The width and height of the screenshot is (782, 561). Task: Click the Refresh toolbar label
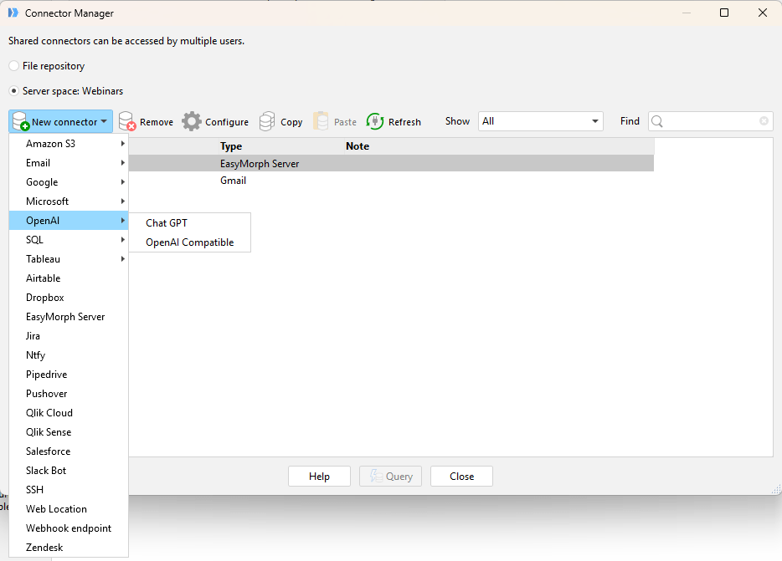point(404,122)
